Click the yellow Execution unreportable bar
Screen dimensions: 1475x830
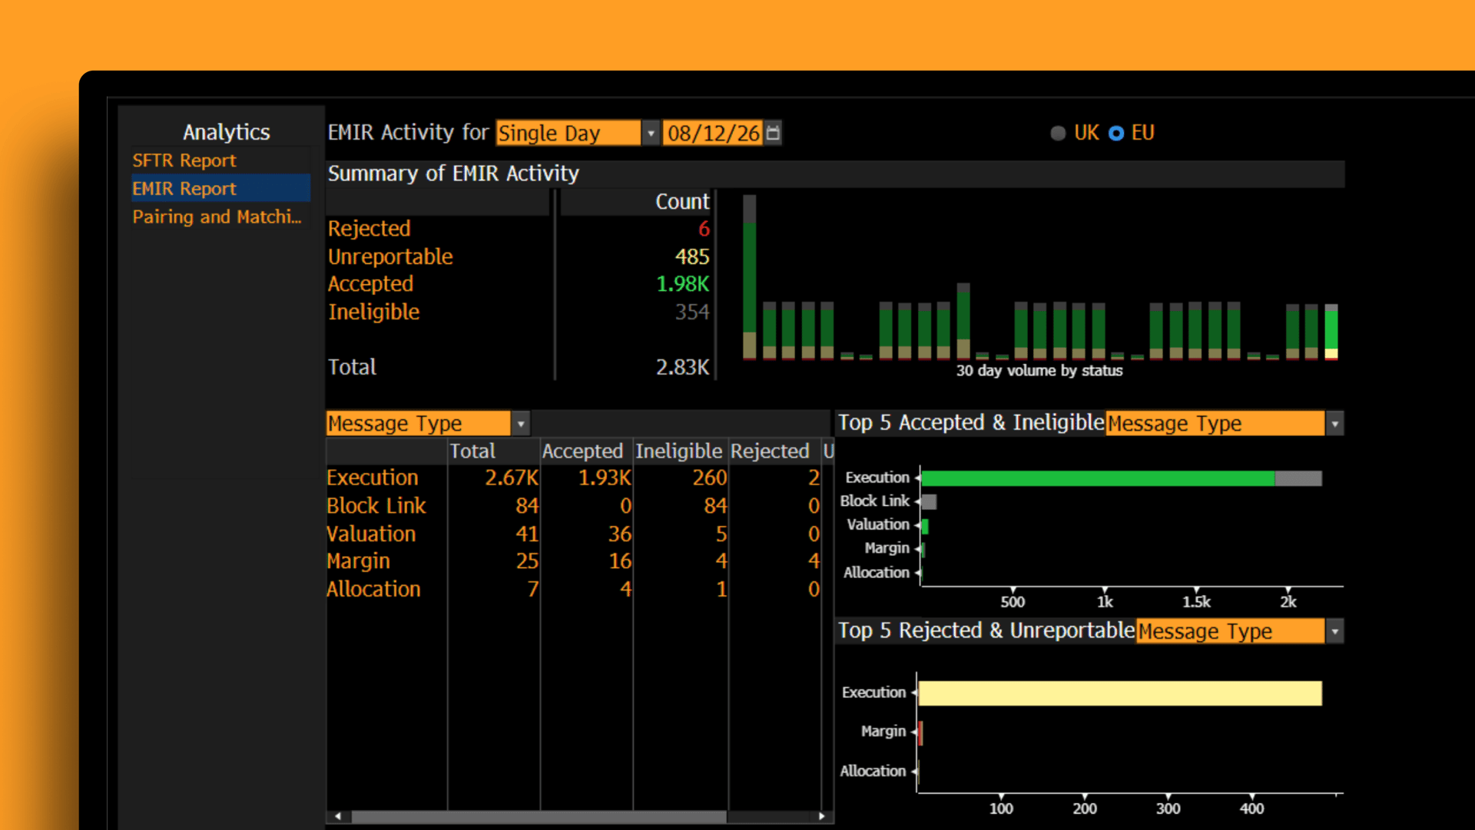[x=1120, y=693]
